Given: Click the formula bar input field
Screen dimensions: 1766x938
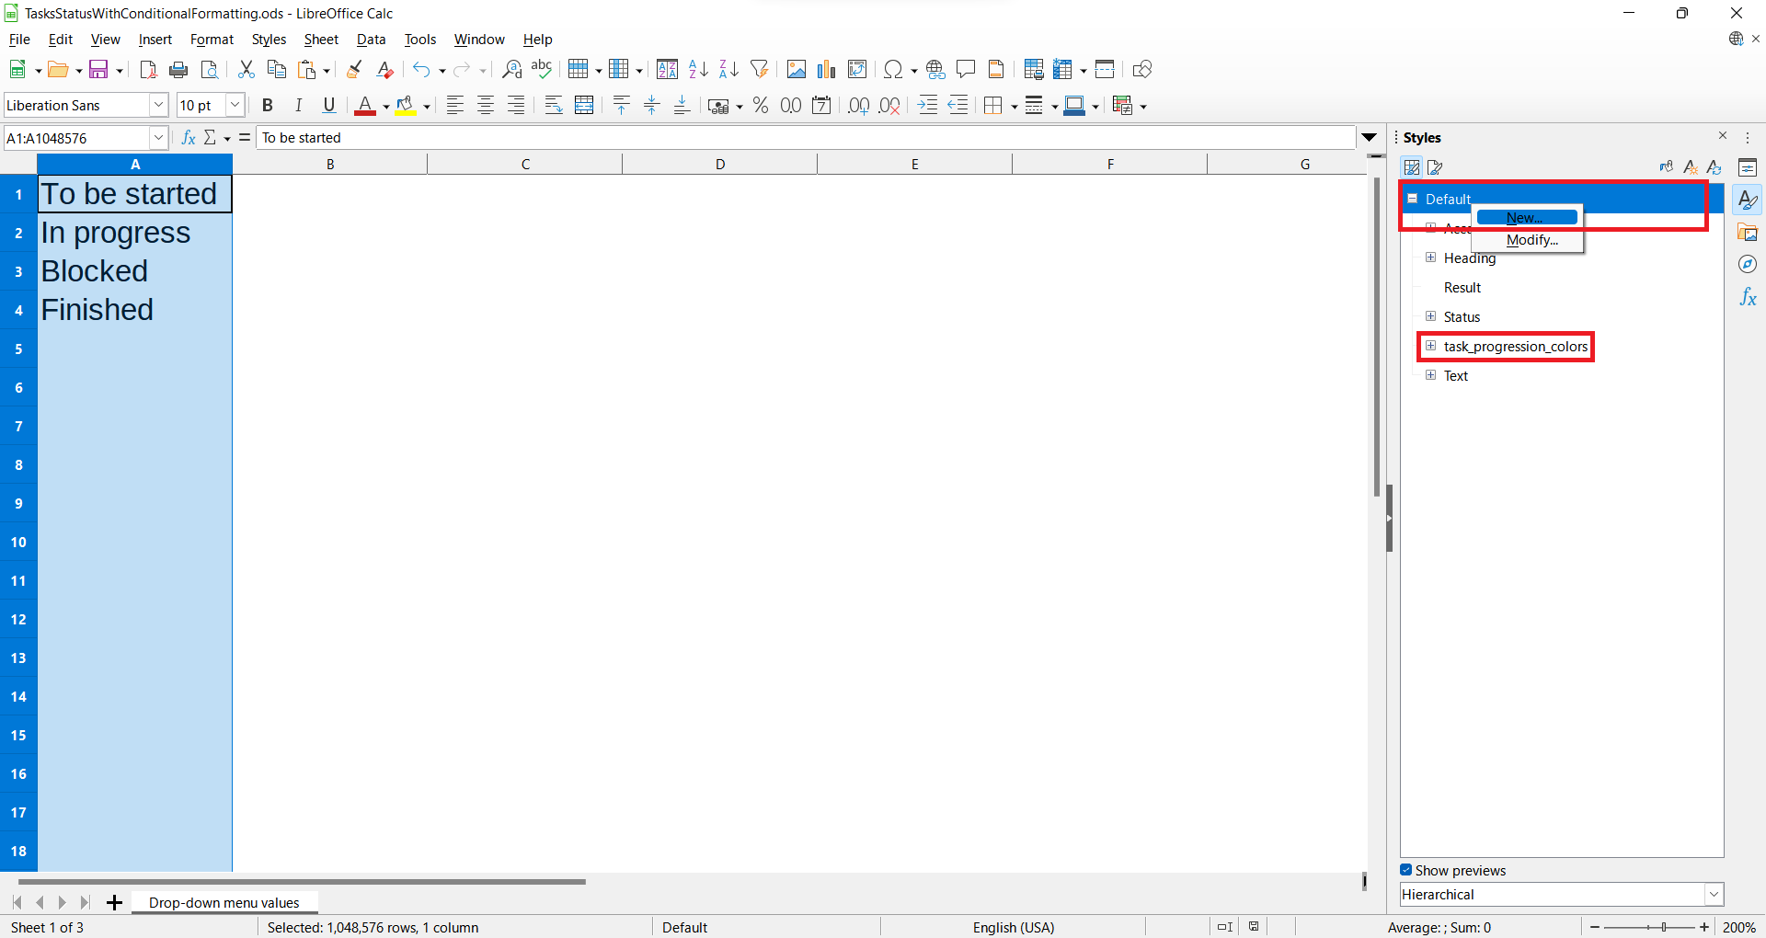Looking at the screenshot, I should point(806,138).
